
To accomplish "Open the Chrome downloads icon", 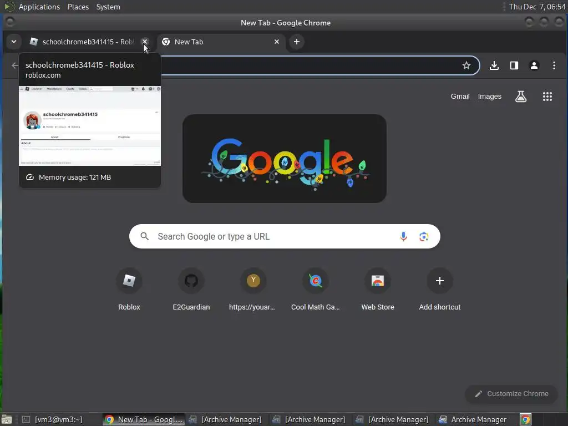I will pyautogui.click(x=494, y=65).
